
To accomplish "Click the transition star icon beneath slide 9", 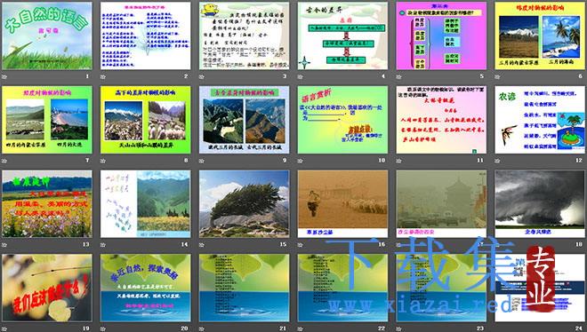I will [x=201, y=161].
